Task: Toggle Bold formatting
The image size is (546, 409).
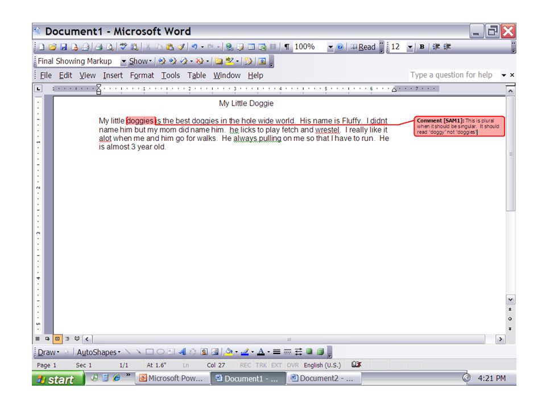Action: [x=422, y=47]
